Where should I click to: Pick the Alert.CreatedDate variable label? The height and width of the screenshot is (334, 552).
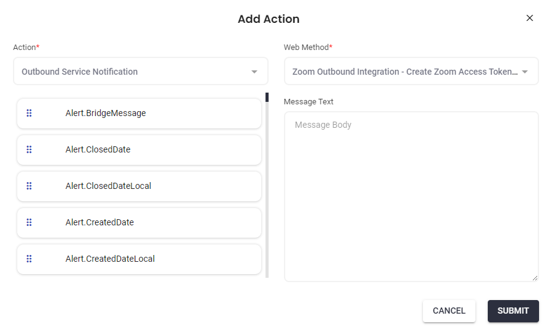coord(99,222)
